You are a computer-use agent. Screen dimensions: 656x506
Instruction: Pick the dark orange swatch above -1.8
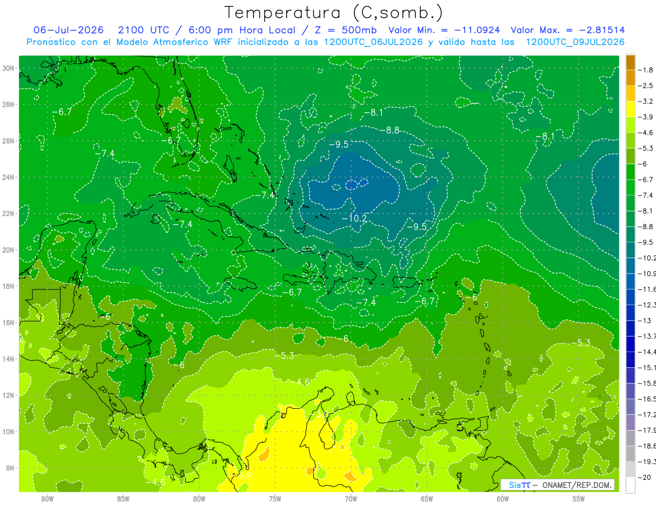[630, 62]
